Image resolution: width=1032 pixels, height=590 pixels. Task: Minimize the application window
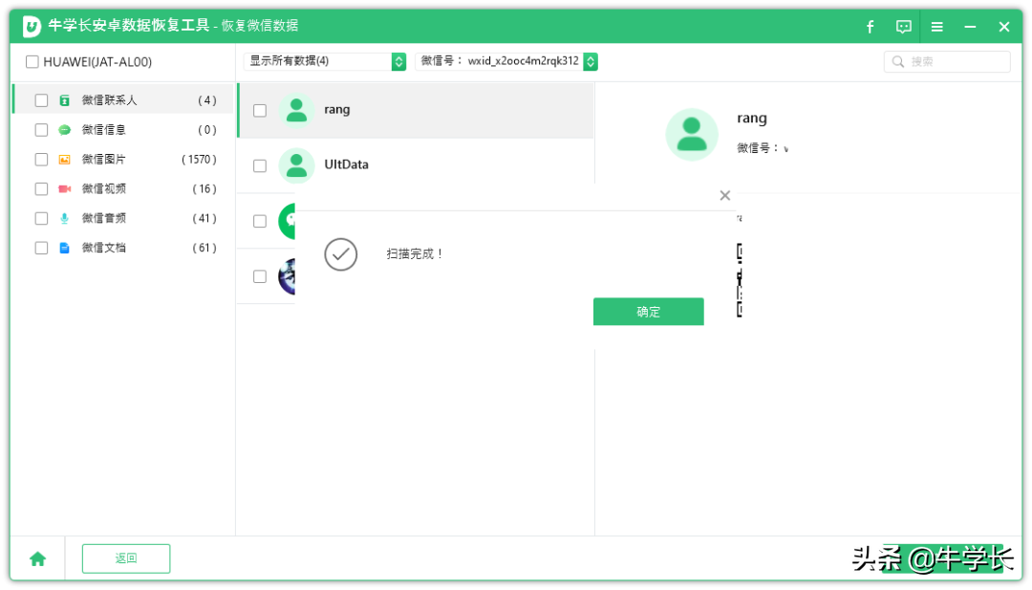point(970,27)
